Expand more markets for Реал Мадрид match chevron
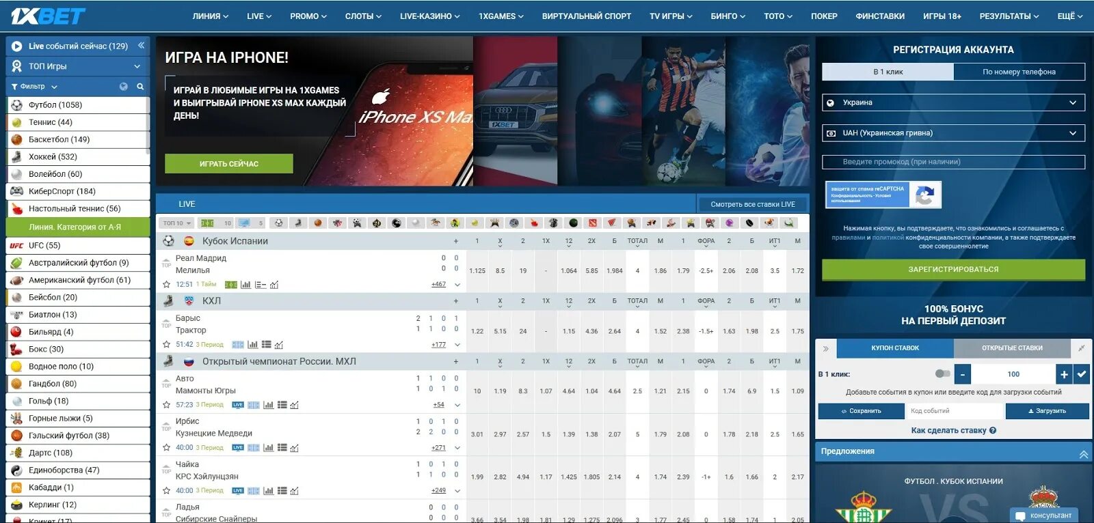Image resolution: width=1094 pixels, height=523 pixels. (457, 285)
